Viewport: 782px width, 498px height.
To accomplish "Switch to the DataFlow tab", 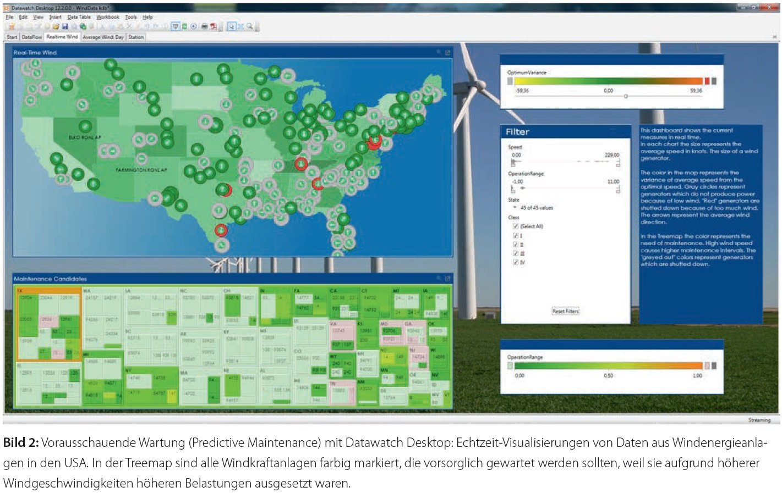I will coord(32,37).
